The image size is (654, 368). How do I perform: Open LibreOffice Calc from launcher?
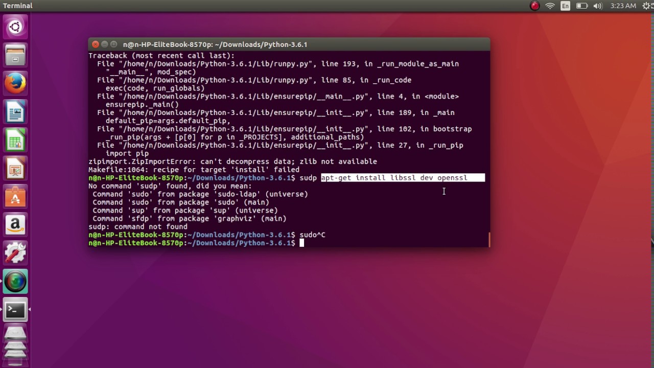click(15, 140)
